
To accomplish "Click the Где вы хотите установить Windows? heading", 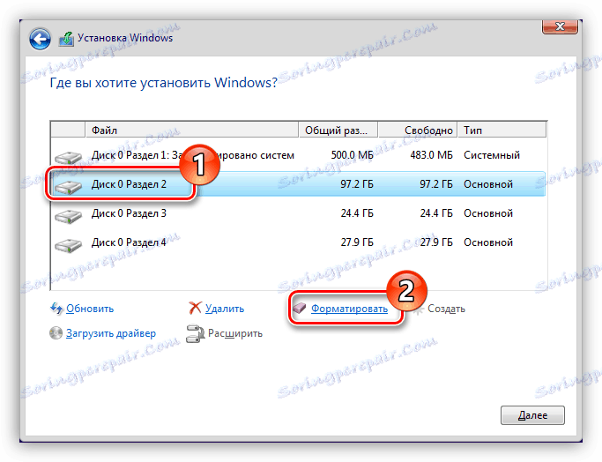I will click(x=164, y=83).
